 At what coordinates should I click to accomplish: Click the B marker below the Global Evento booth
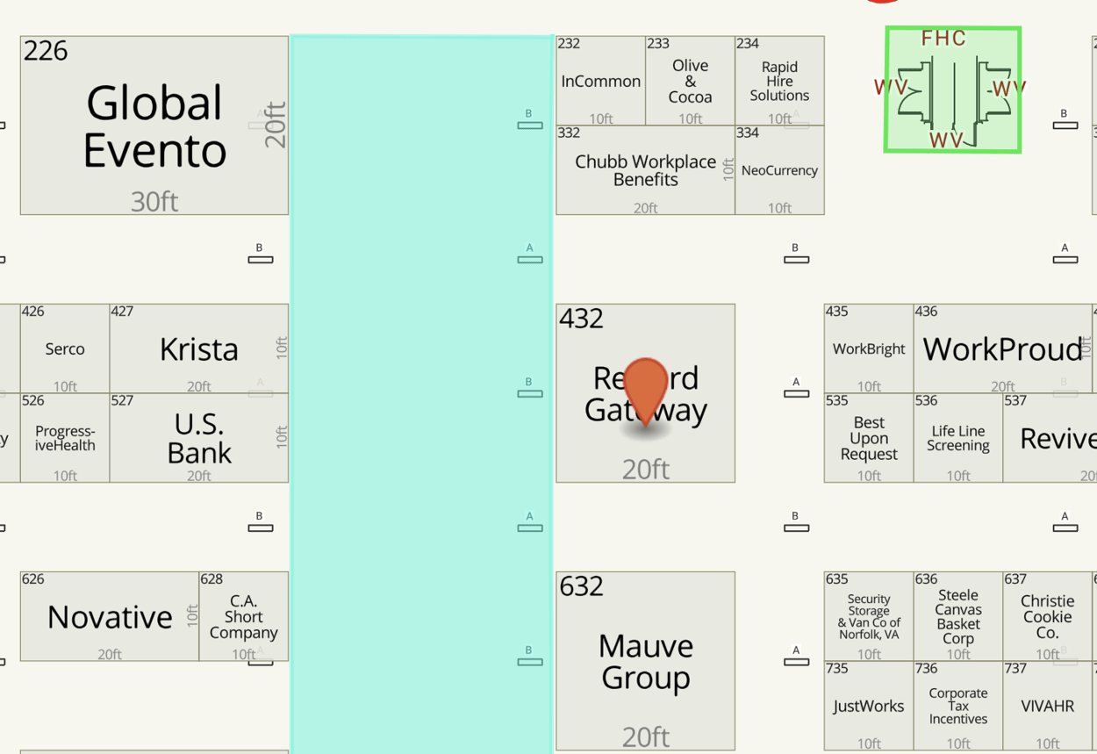260,259
